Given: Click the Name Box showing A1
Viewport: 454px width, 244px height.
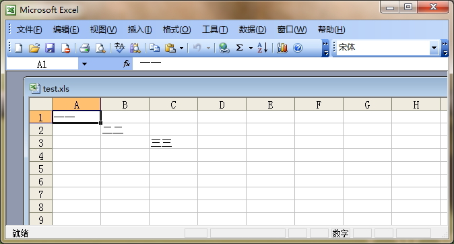Looking at the screenshot, I should click(42, 64).
